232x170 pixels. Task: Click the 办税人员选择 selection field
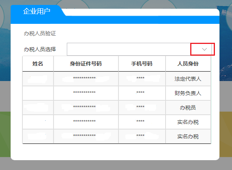(129, 49)
